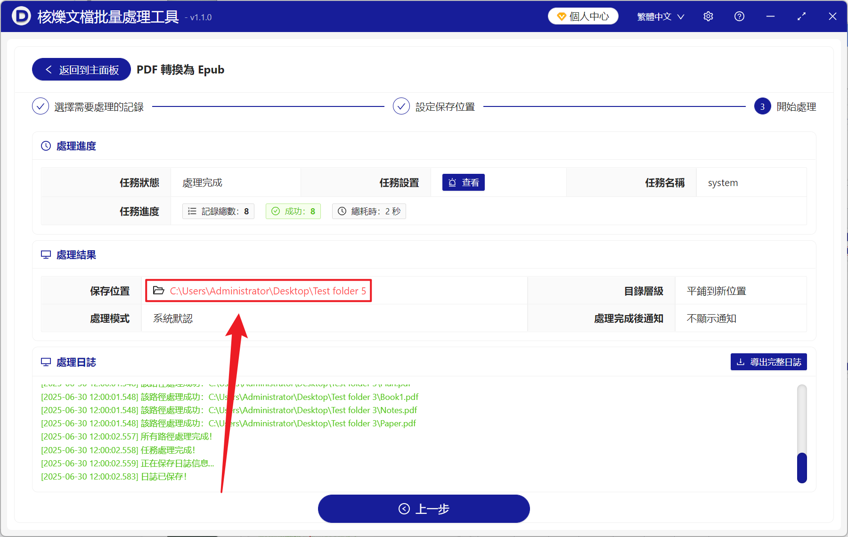This screenshot has width=848, height=537.
Task: Click the timer badge showing 總耗時: 2 秒
Action: (x=369, y=211)
